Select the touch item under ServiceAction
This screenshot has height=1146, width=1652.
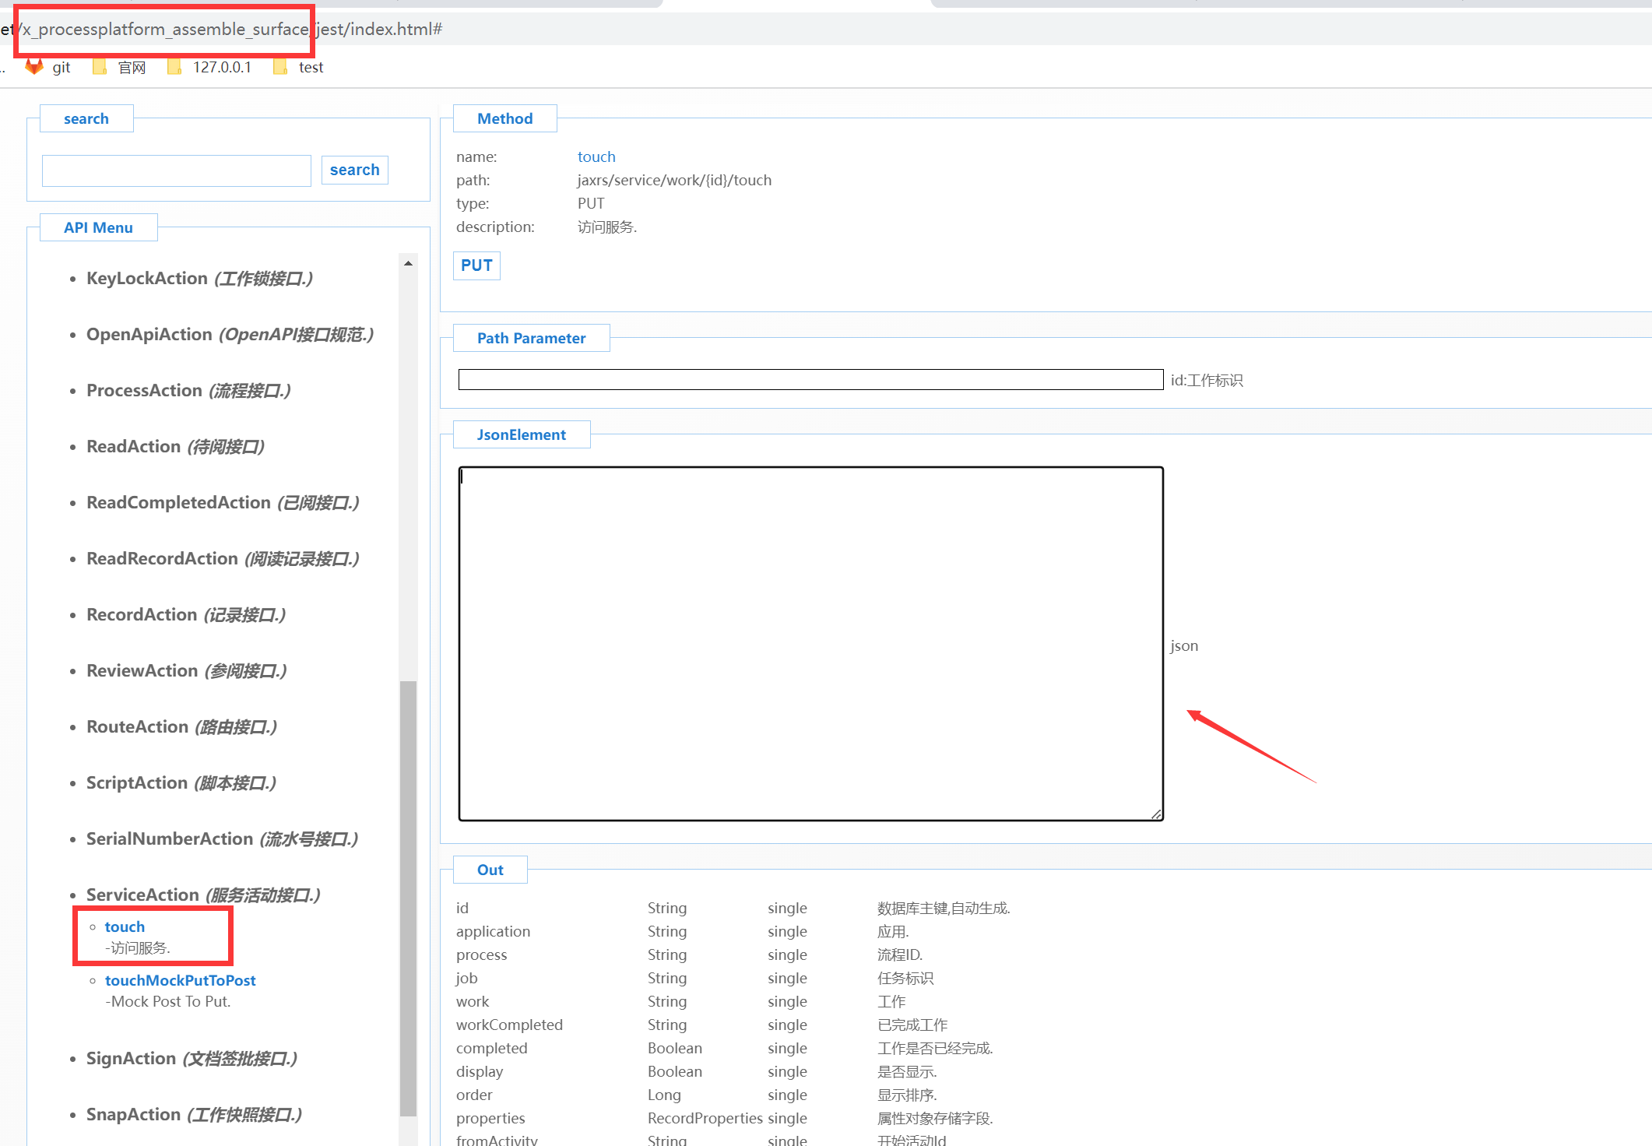pos(125,926)
